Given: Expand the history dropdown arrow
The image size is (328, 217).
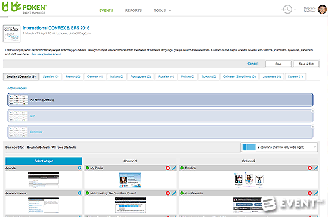Looking at the screenshot, I should 295,10.
